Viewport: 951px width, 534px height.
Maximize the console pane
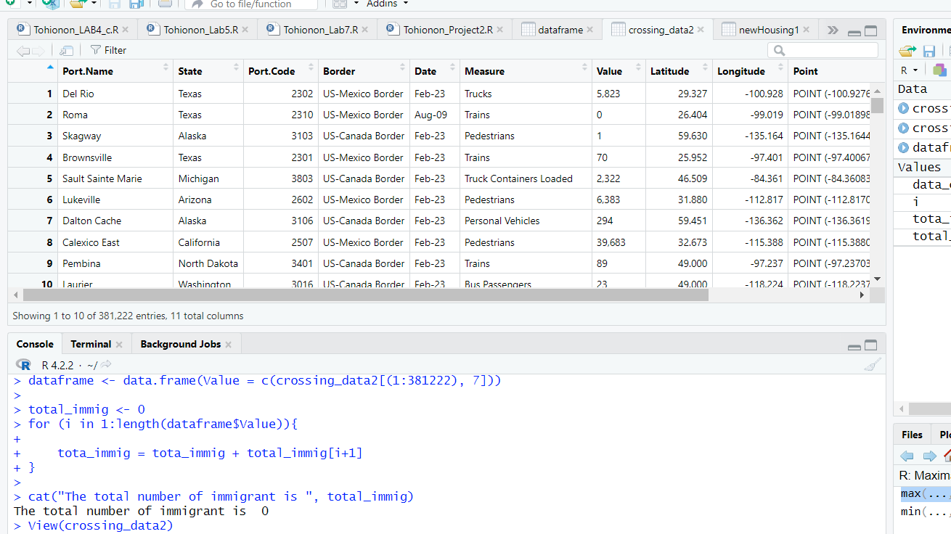(x=871, y=345)
